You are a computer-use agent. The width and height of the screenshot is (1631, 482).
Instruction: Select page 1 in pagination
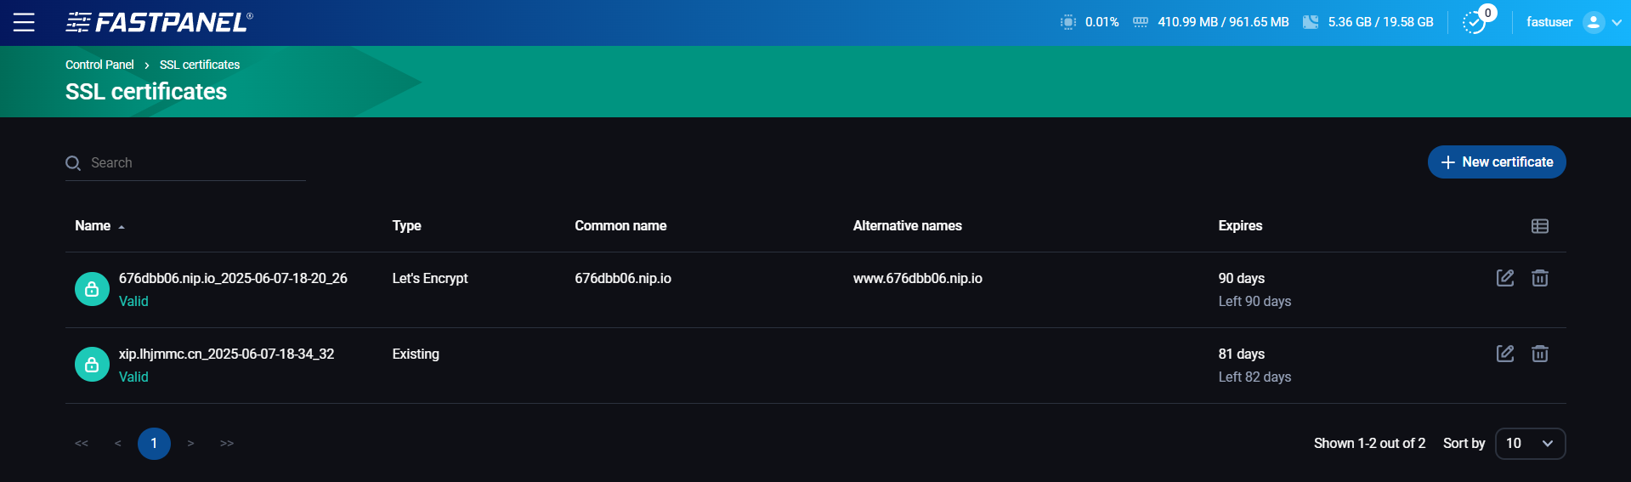click(x=154, y=444)
